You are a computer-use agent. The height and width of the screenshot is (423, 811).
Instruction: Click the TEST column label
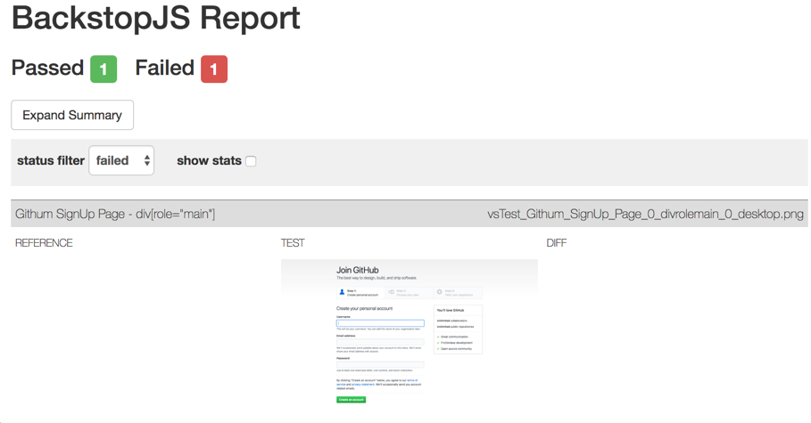pyautogui.click(x=293, y=243)
